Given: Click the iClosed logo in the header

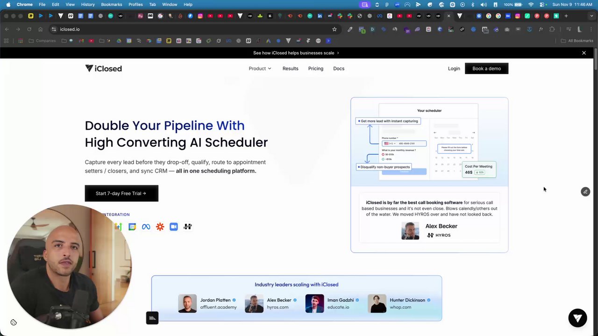Looking at the screenshot, I should 103,69.
